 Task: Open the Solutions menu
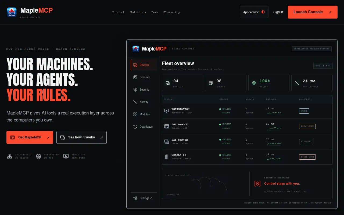coord(138,12)
